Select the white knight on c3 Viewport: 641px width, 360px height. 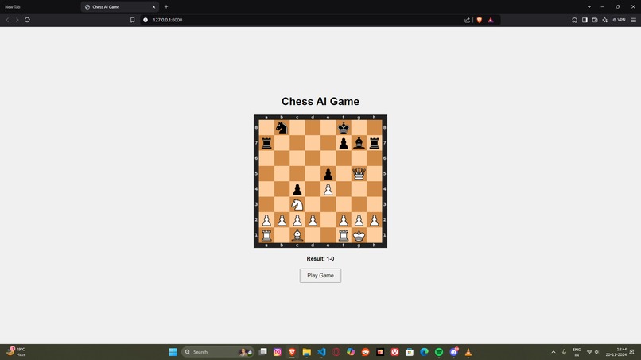click(x=297, y=204)
